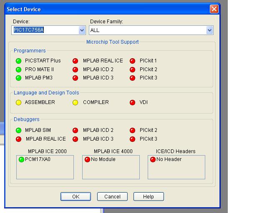Click red indicator for Programmers PICkit 2
Screen dimensions: 267x213
pos(132,69)
